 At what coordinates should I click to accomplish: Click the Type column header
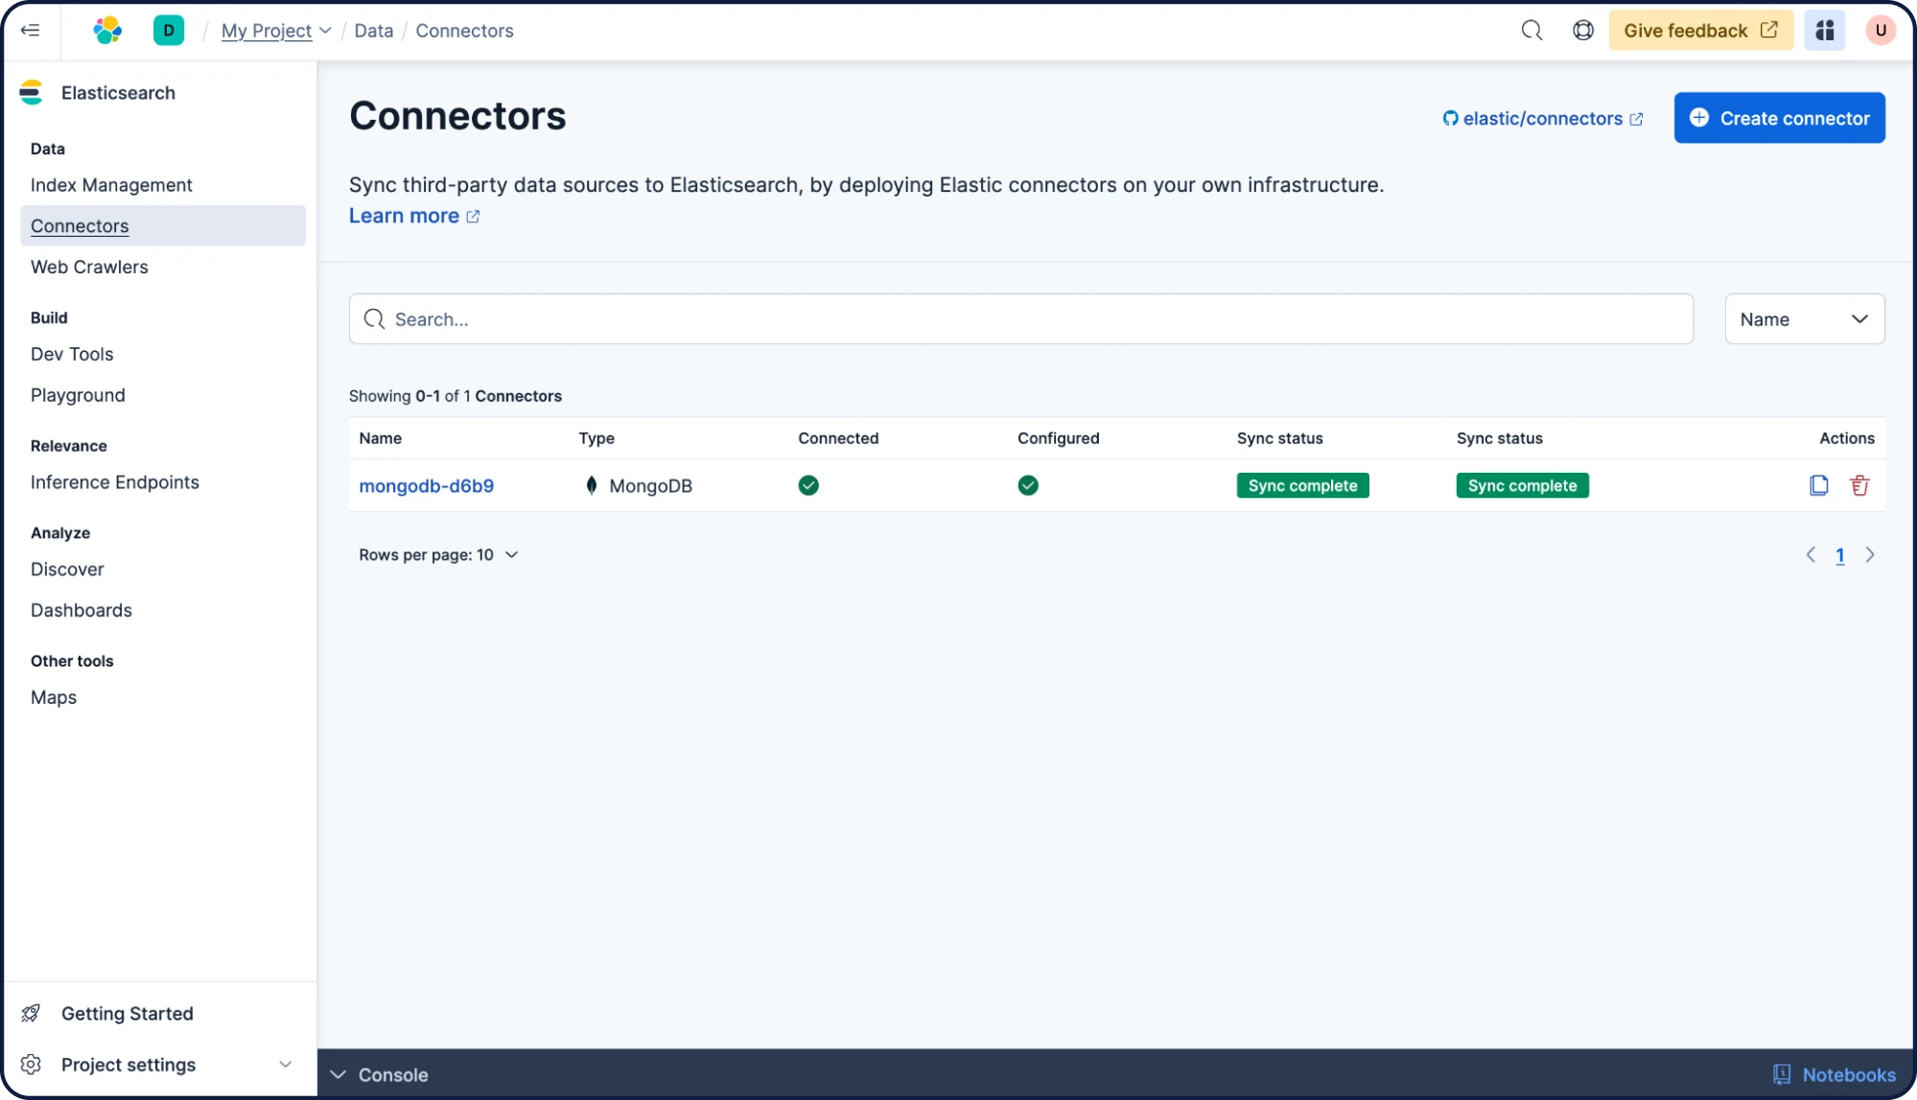pos(596,438)
